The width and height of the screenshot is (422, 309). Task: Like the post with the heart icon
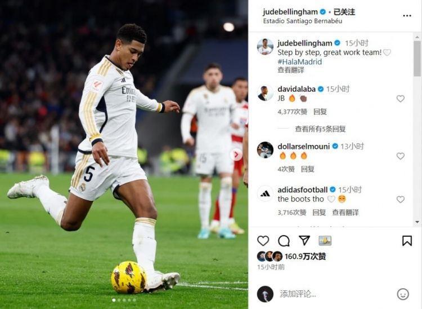click(263, 241)
